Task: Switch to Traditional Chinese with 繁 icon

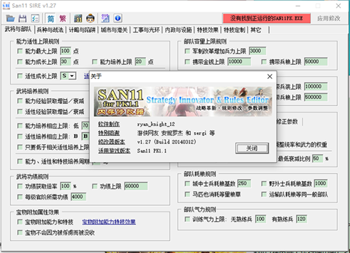Action: tap(63, 18)
